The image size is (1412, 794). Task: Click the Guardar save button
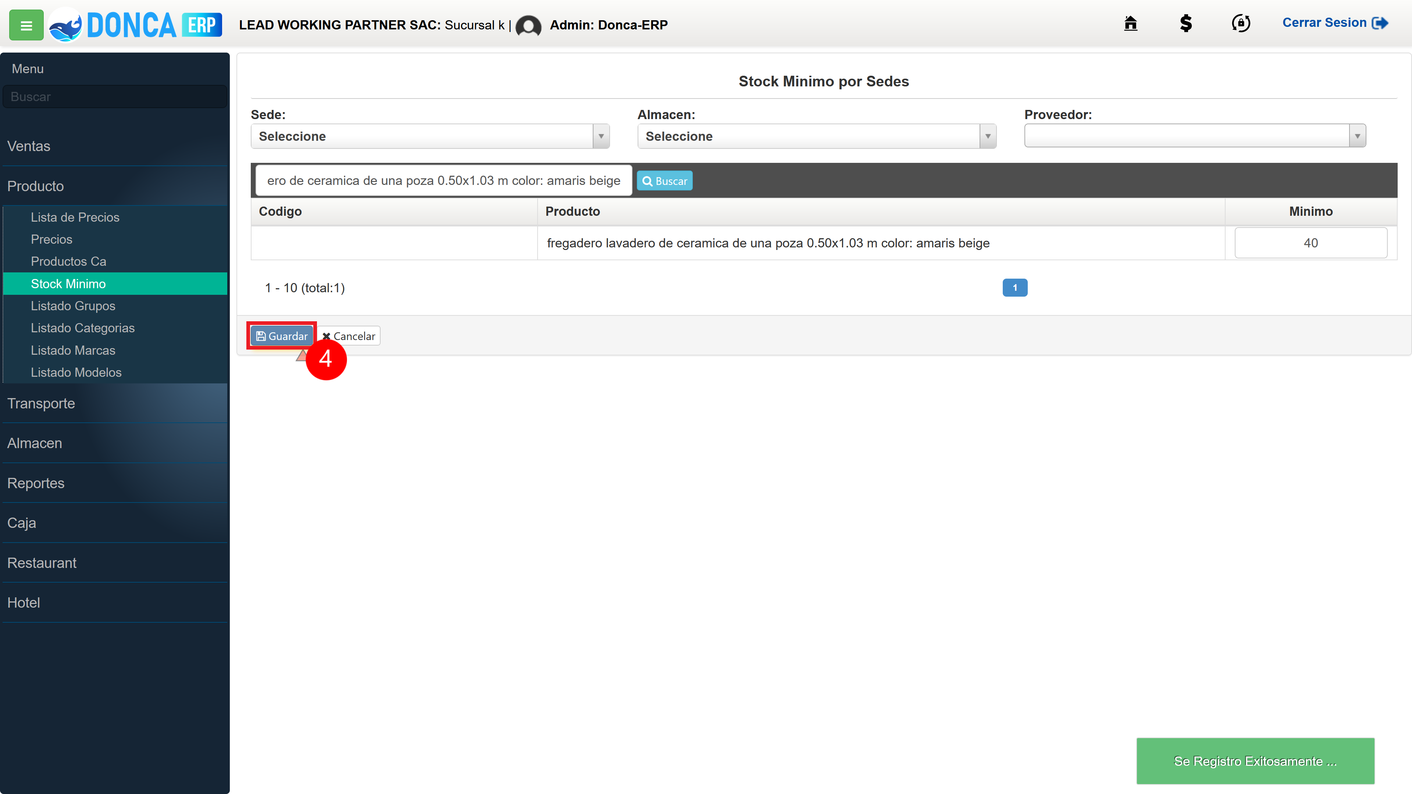click(282, 336)
